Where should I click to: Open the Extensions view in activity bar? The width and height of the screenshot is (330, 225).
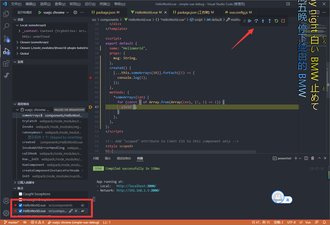6,64
